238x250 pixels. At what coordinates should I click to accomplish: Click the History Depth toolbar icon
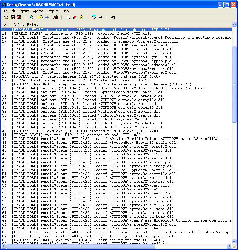[x=100, y=18]
